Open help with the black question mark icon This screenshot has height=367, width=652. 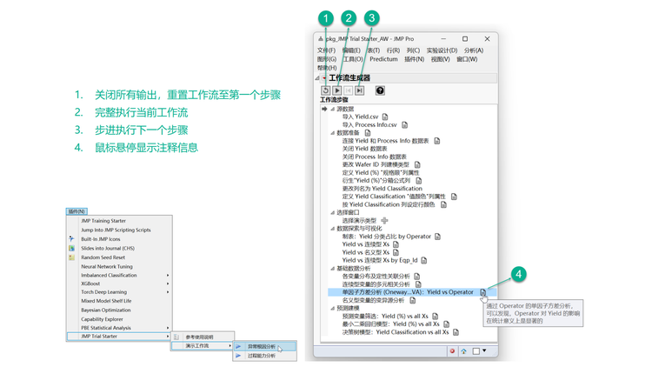380,90
